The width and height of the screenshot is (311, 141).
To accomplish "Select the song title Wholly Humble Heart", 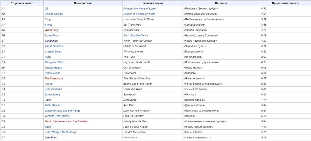I will (136, 121).
